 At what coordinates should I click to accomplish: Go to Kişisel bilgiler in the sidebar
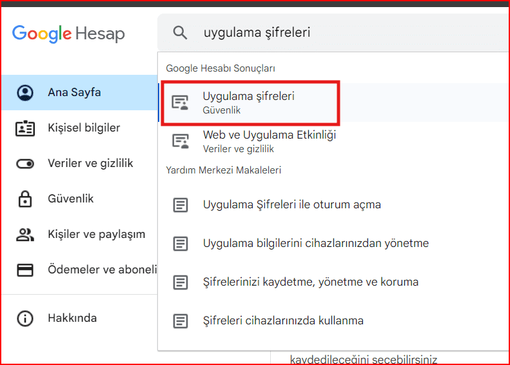click(x=84, y=128)
